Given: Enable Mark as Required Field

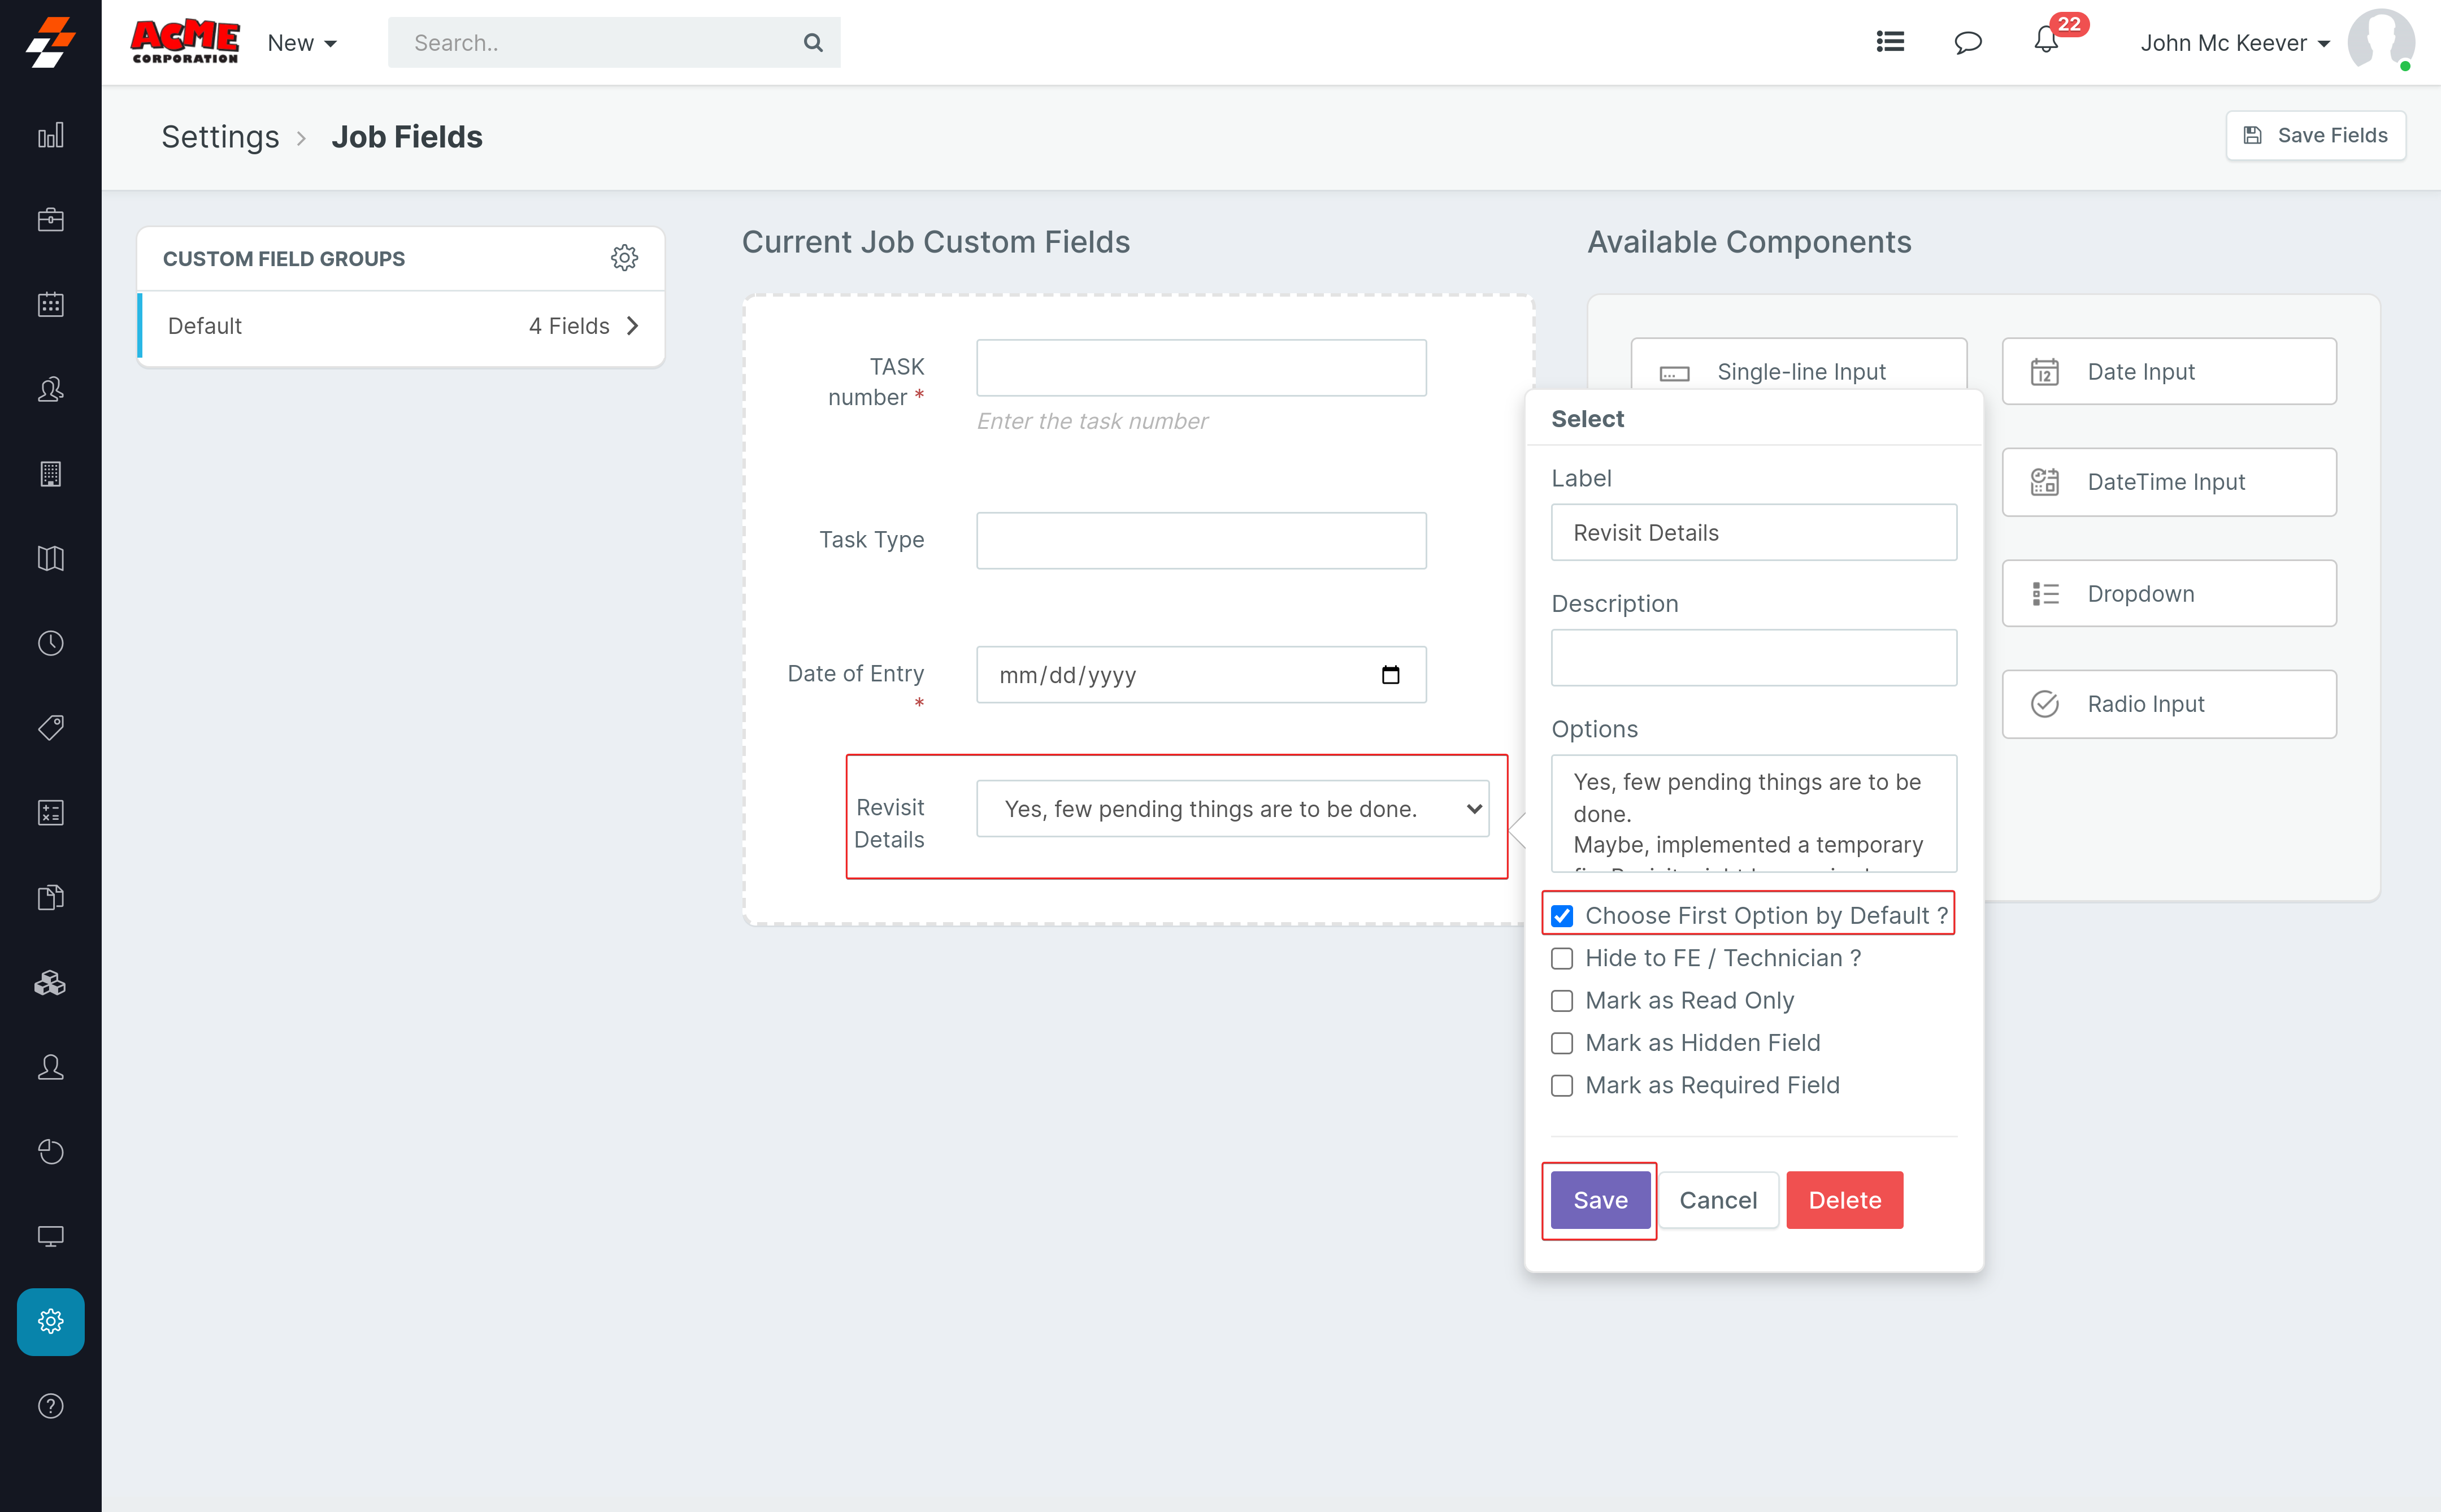Looking at the screenshot, I should (1562, 1085).
